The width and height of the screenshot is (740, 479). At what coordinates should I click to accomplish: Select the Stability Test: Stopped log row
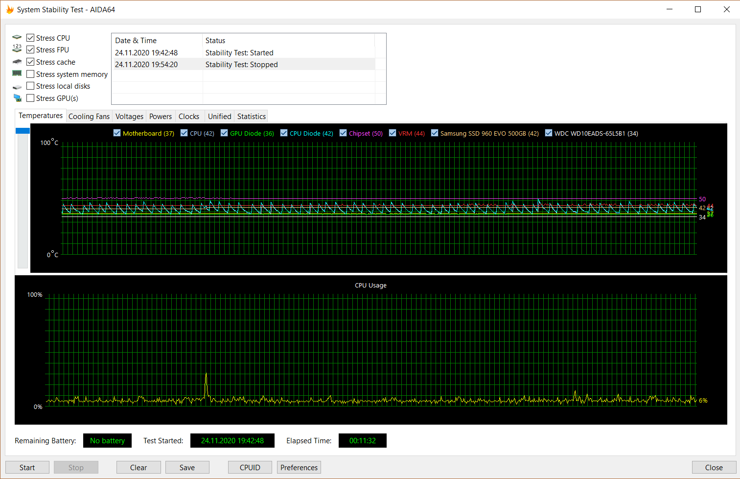pos(244,64)
